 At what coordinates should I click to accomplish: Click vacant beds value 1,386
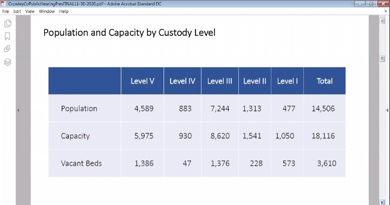[144, 163]
